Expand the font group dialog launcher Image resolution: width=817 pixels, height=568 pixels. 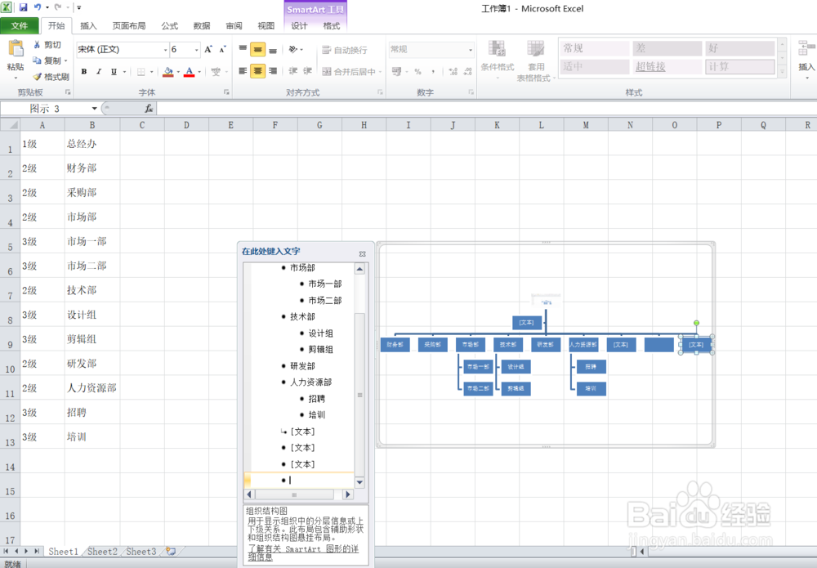point(226,92)
